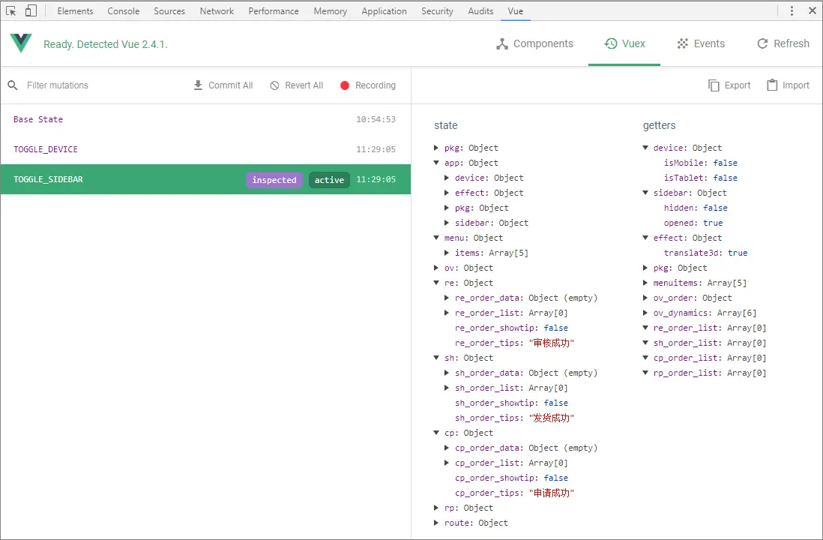Select the Vue DevTools tab
This screenshot has height=540, width=823.
pos(516,11)
